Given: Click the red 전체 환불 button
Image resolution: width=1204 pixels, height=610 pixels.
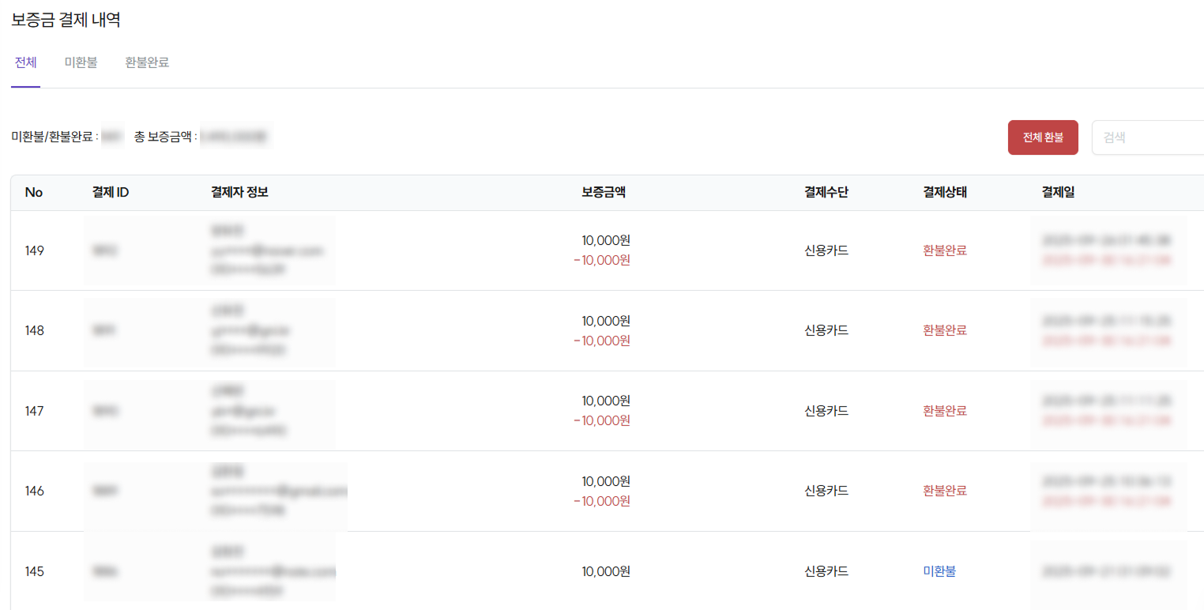Looking at the screenshot, I should (x=1042, y=136).
